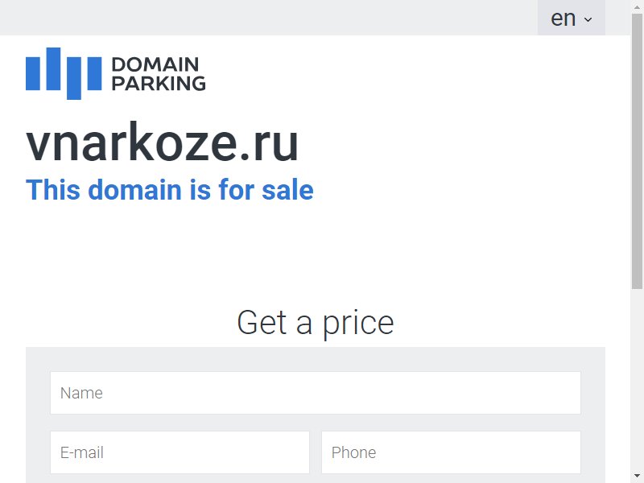The image size is (644, 483).
Task: Click the empty scrollbar track below the thumb
Action: (637, 380)
